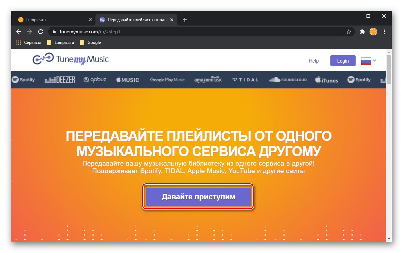
Task: Click scrollbar up arrow
Action: point(389,52)
